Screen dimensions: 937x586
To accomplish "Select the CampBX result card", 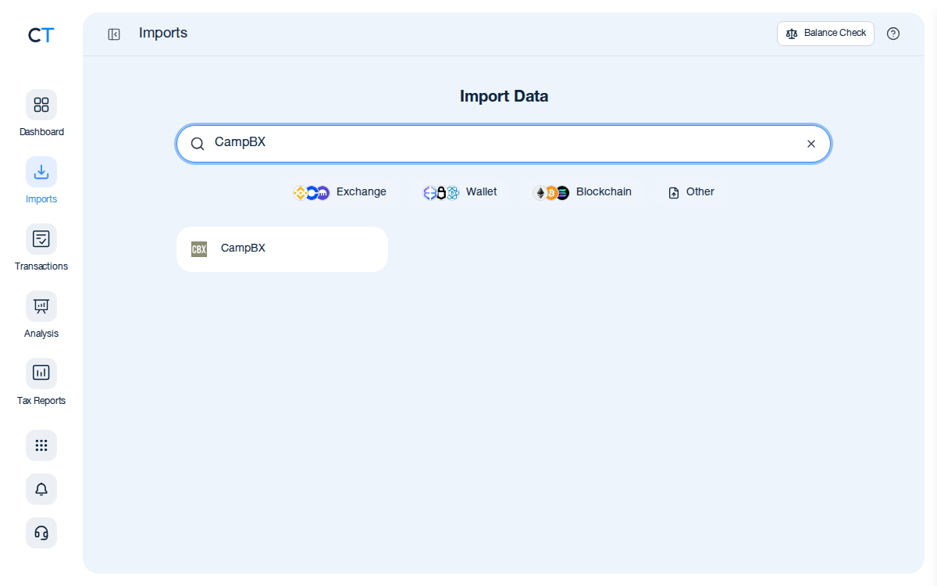I will pos(282,249).
